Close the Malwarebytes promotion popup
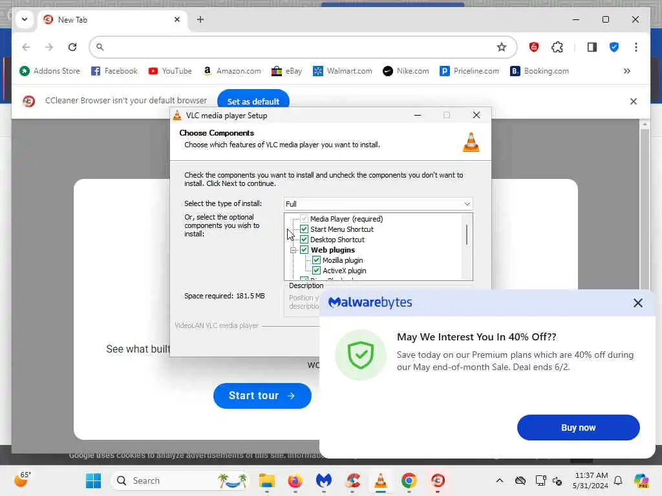 (637, 303)
